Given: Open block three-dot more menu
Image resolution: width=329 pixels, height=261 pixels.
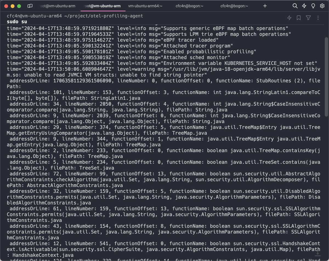Looking at the screenshot, I should click(318, 18).
